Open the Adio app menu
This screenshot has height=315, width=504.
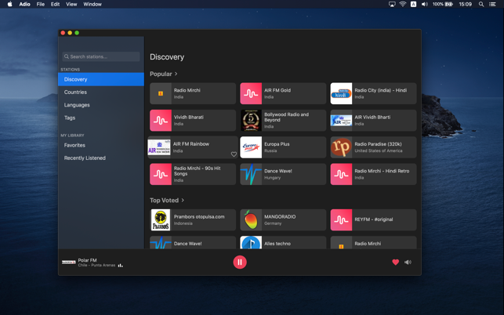point(25,4)
